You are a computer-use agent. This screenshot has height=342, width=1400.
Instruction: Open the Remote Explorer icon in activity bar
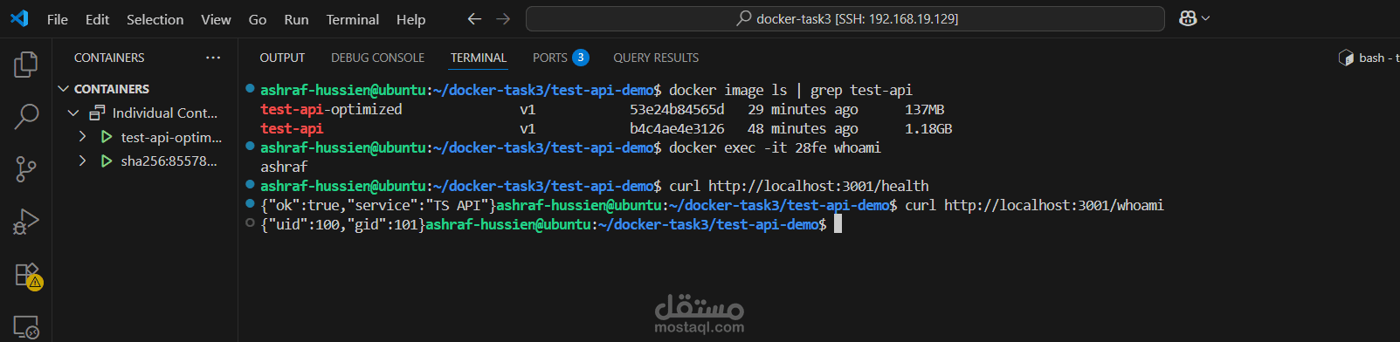click(26, 327)
